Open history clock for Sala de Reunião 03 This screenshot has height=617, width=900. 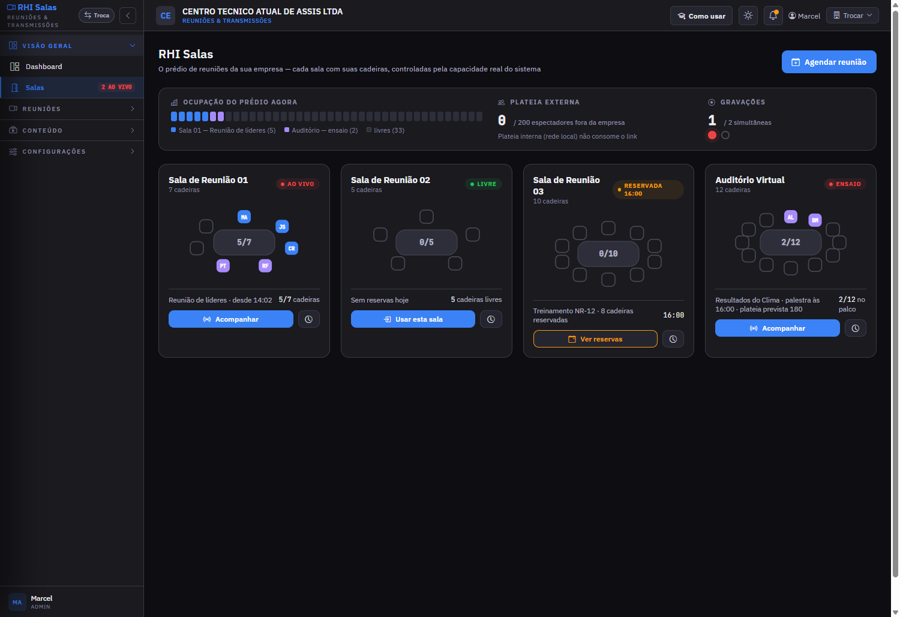(673, 339)
